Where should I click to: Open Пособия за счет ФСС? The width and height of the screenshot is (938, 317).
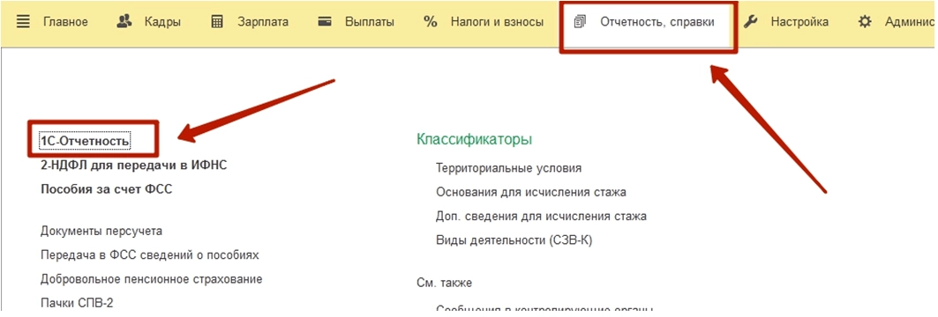click(107, 189)
